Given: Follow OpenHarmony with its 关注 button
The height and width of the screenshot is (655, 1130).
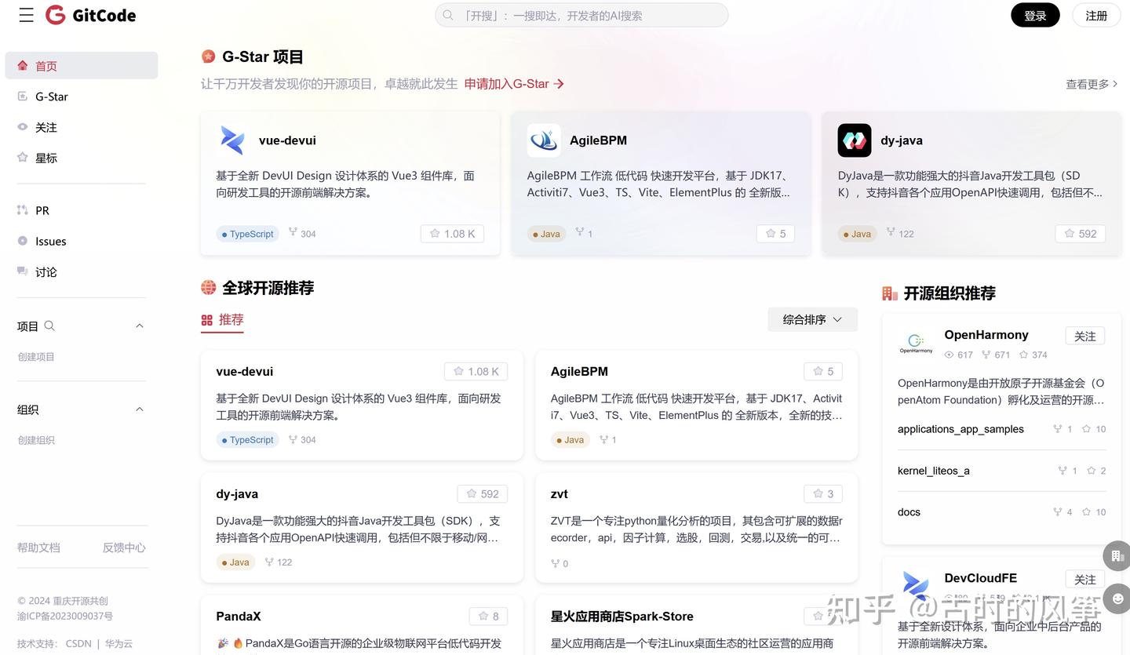Looking at the screenshot, I should click(1084, 335).
